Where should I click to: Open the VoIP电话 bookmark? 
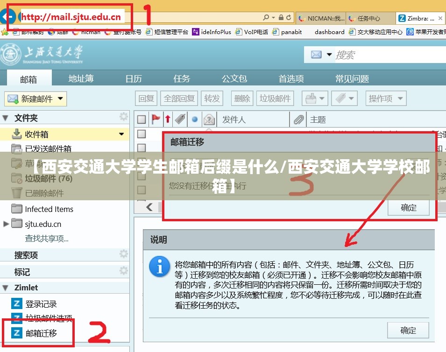click(x=252, y=32)
